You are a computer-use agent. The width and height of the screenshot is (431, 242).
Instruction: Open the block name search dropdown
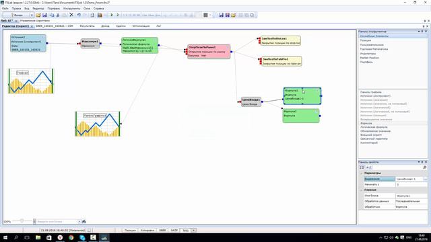point(79,221)
